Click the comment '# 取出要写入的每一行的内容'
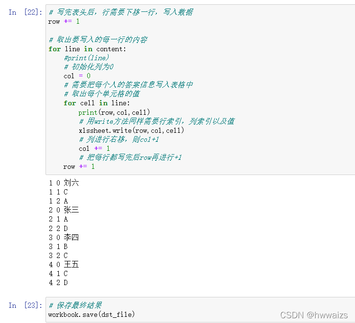Viewport: 355px width, 323px height. click(x=98, y=40)
